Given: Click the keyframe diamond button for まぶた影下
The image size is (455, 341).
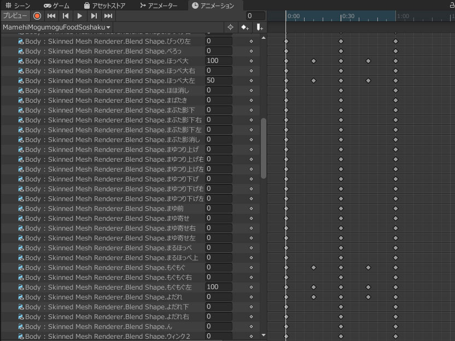Looking at the screenshot, I should (x=252, y=110).
